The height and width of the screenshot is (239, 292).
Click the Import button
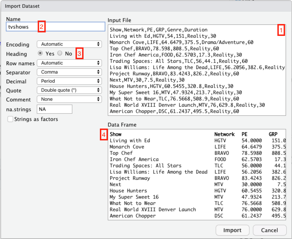pos(232,230)
